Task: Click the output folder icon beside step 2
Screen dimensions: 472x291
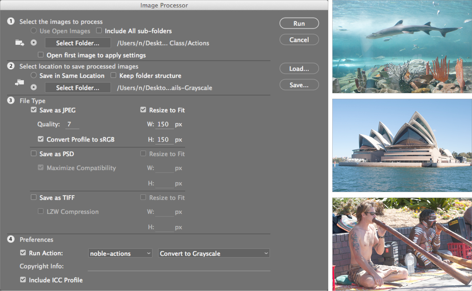Action: pos(19,83)
